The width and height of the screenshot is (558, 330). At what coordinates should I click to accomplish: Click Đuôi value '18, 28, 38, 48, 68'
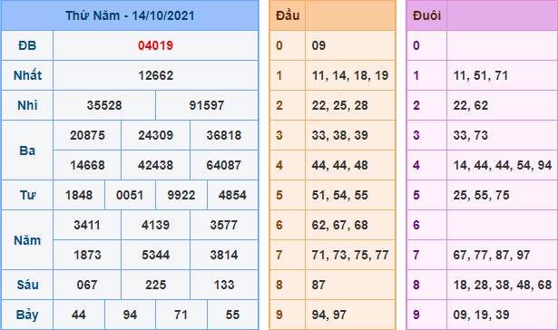[x=503, y=285]
